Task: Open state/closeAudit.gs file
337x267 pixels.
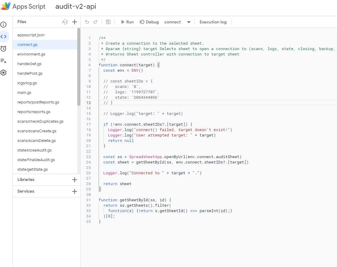Action: [34, 150]
